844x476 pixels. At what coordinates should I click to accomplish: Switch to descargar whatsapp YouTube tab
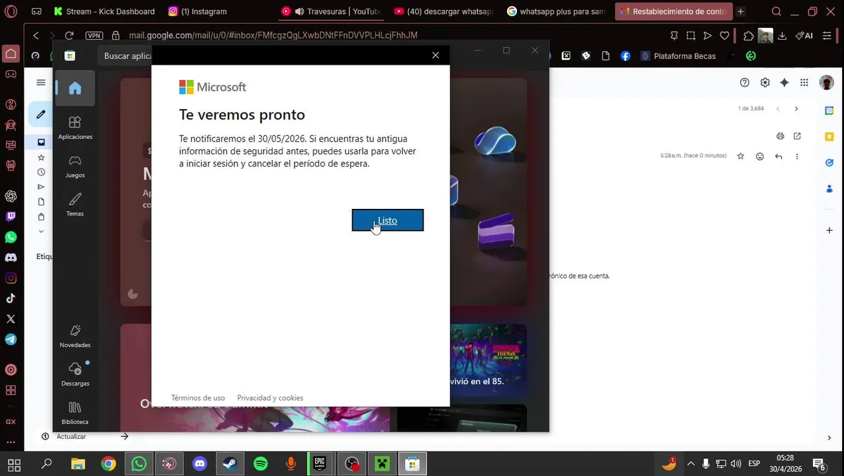coord(444,11)
